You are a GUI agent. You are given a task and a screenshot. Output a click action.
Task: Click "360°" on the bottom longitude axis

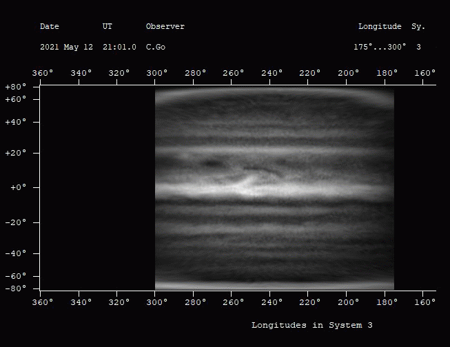click(x=43, y=302)
